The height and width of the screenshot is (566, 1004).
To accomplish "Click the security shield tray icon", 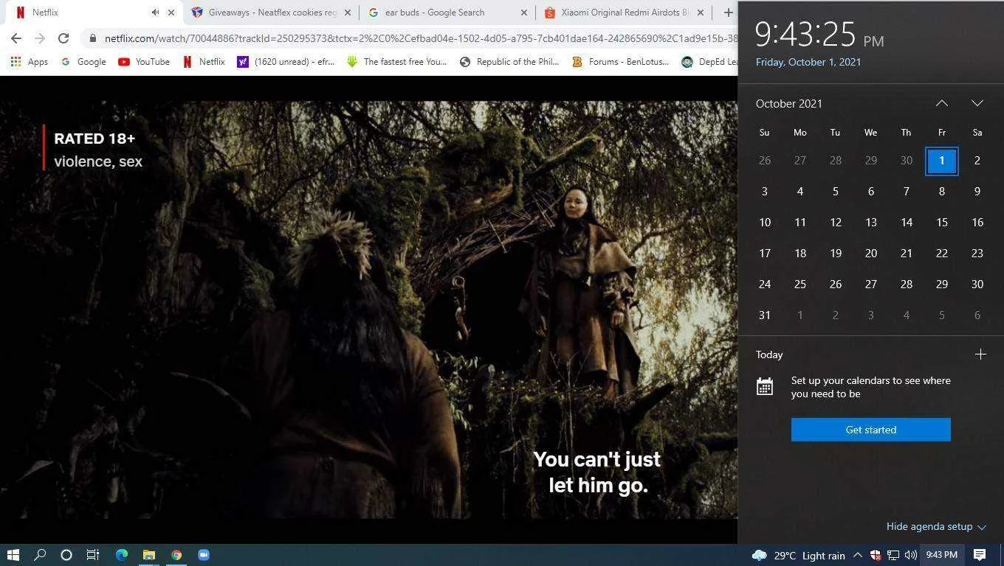I will [x=876, y=555].
